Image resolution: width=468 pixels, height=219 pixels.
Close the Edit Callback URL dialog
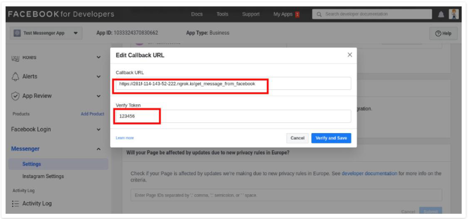click(x=350, y=55)
